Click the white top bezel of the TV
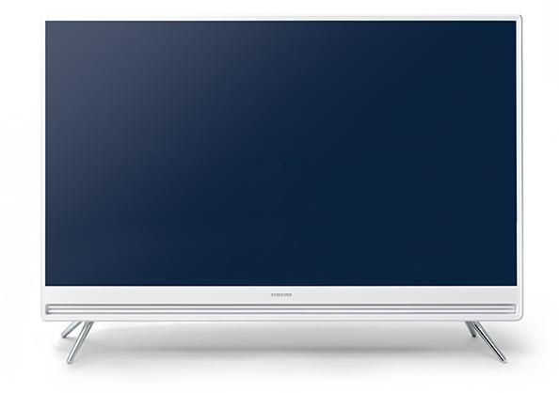The image size is (559, 393). 280,18
